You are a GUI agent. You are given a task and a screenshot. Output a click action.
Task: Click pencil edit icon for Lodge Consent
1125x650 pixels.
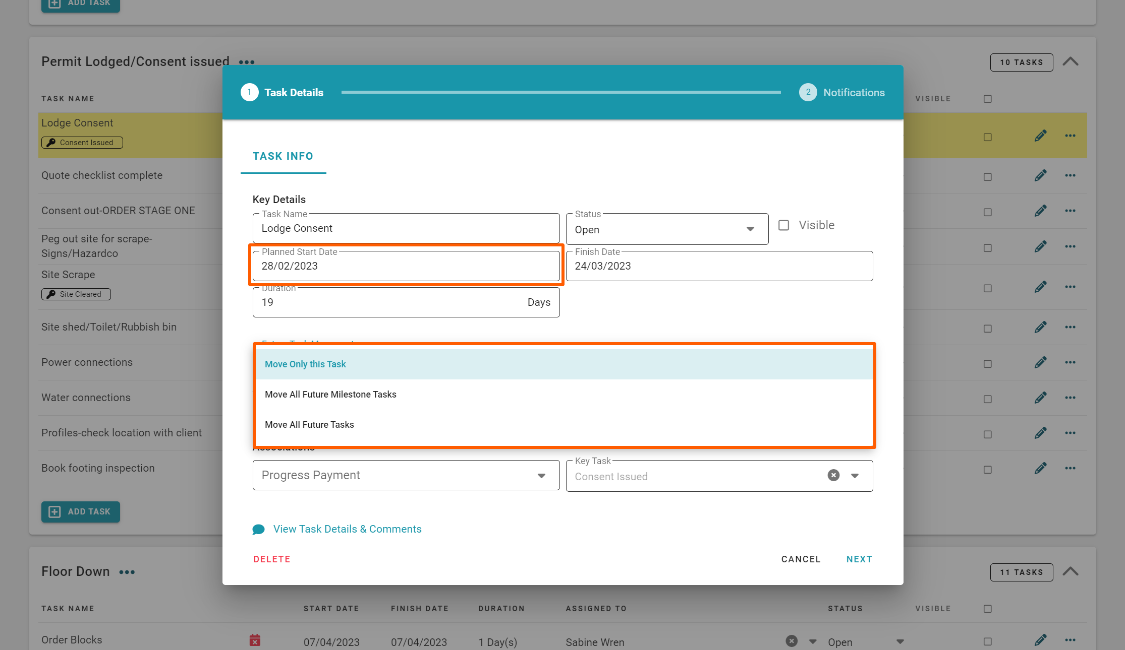[1040, 136]
